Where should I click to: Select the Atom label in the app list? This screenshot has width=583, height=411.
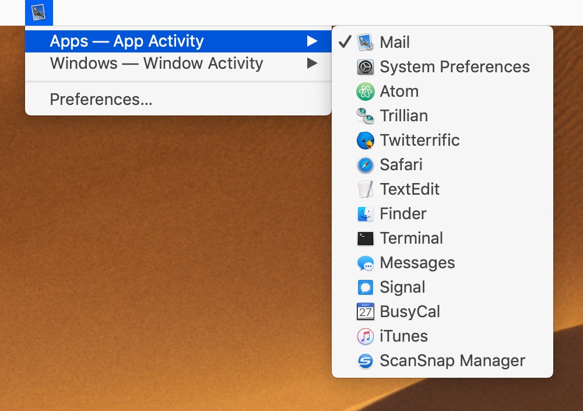point(399,92)
